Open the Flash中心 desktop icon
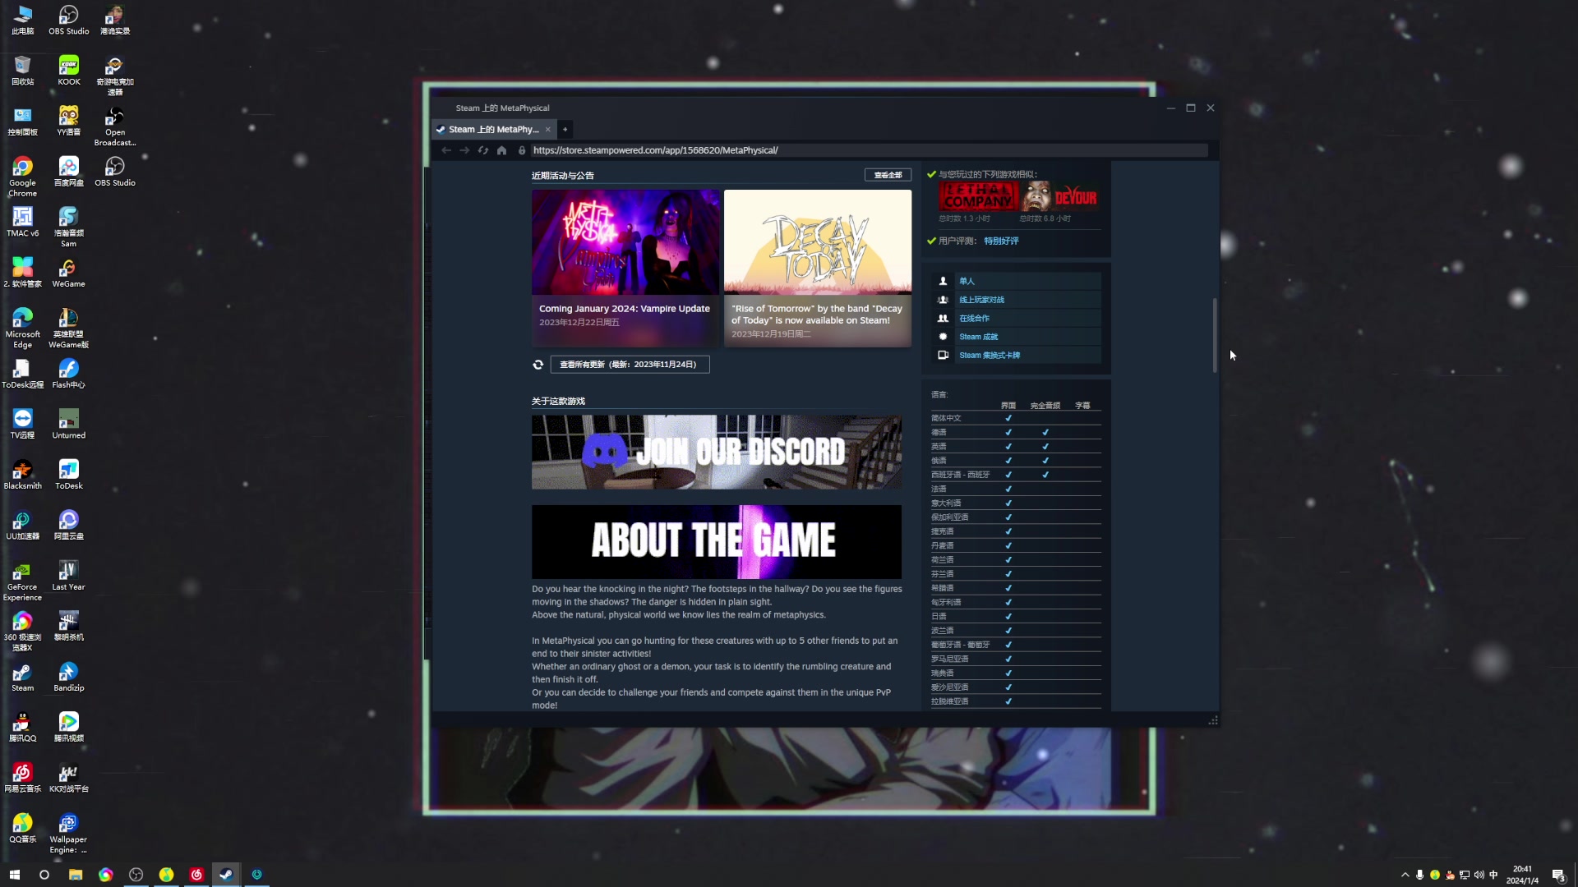 pos(69,374)
